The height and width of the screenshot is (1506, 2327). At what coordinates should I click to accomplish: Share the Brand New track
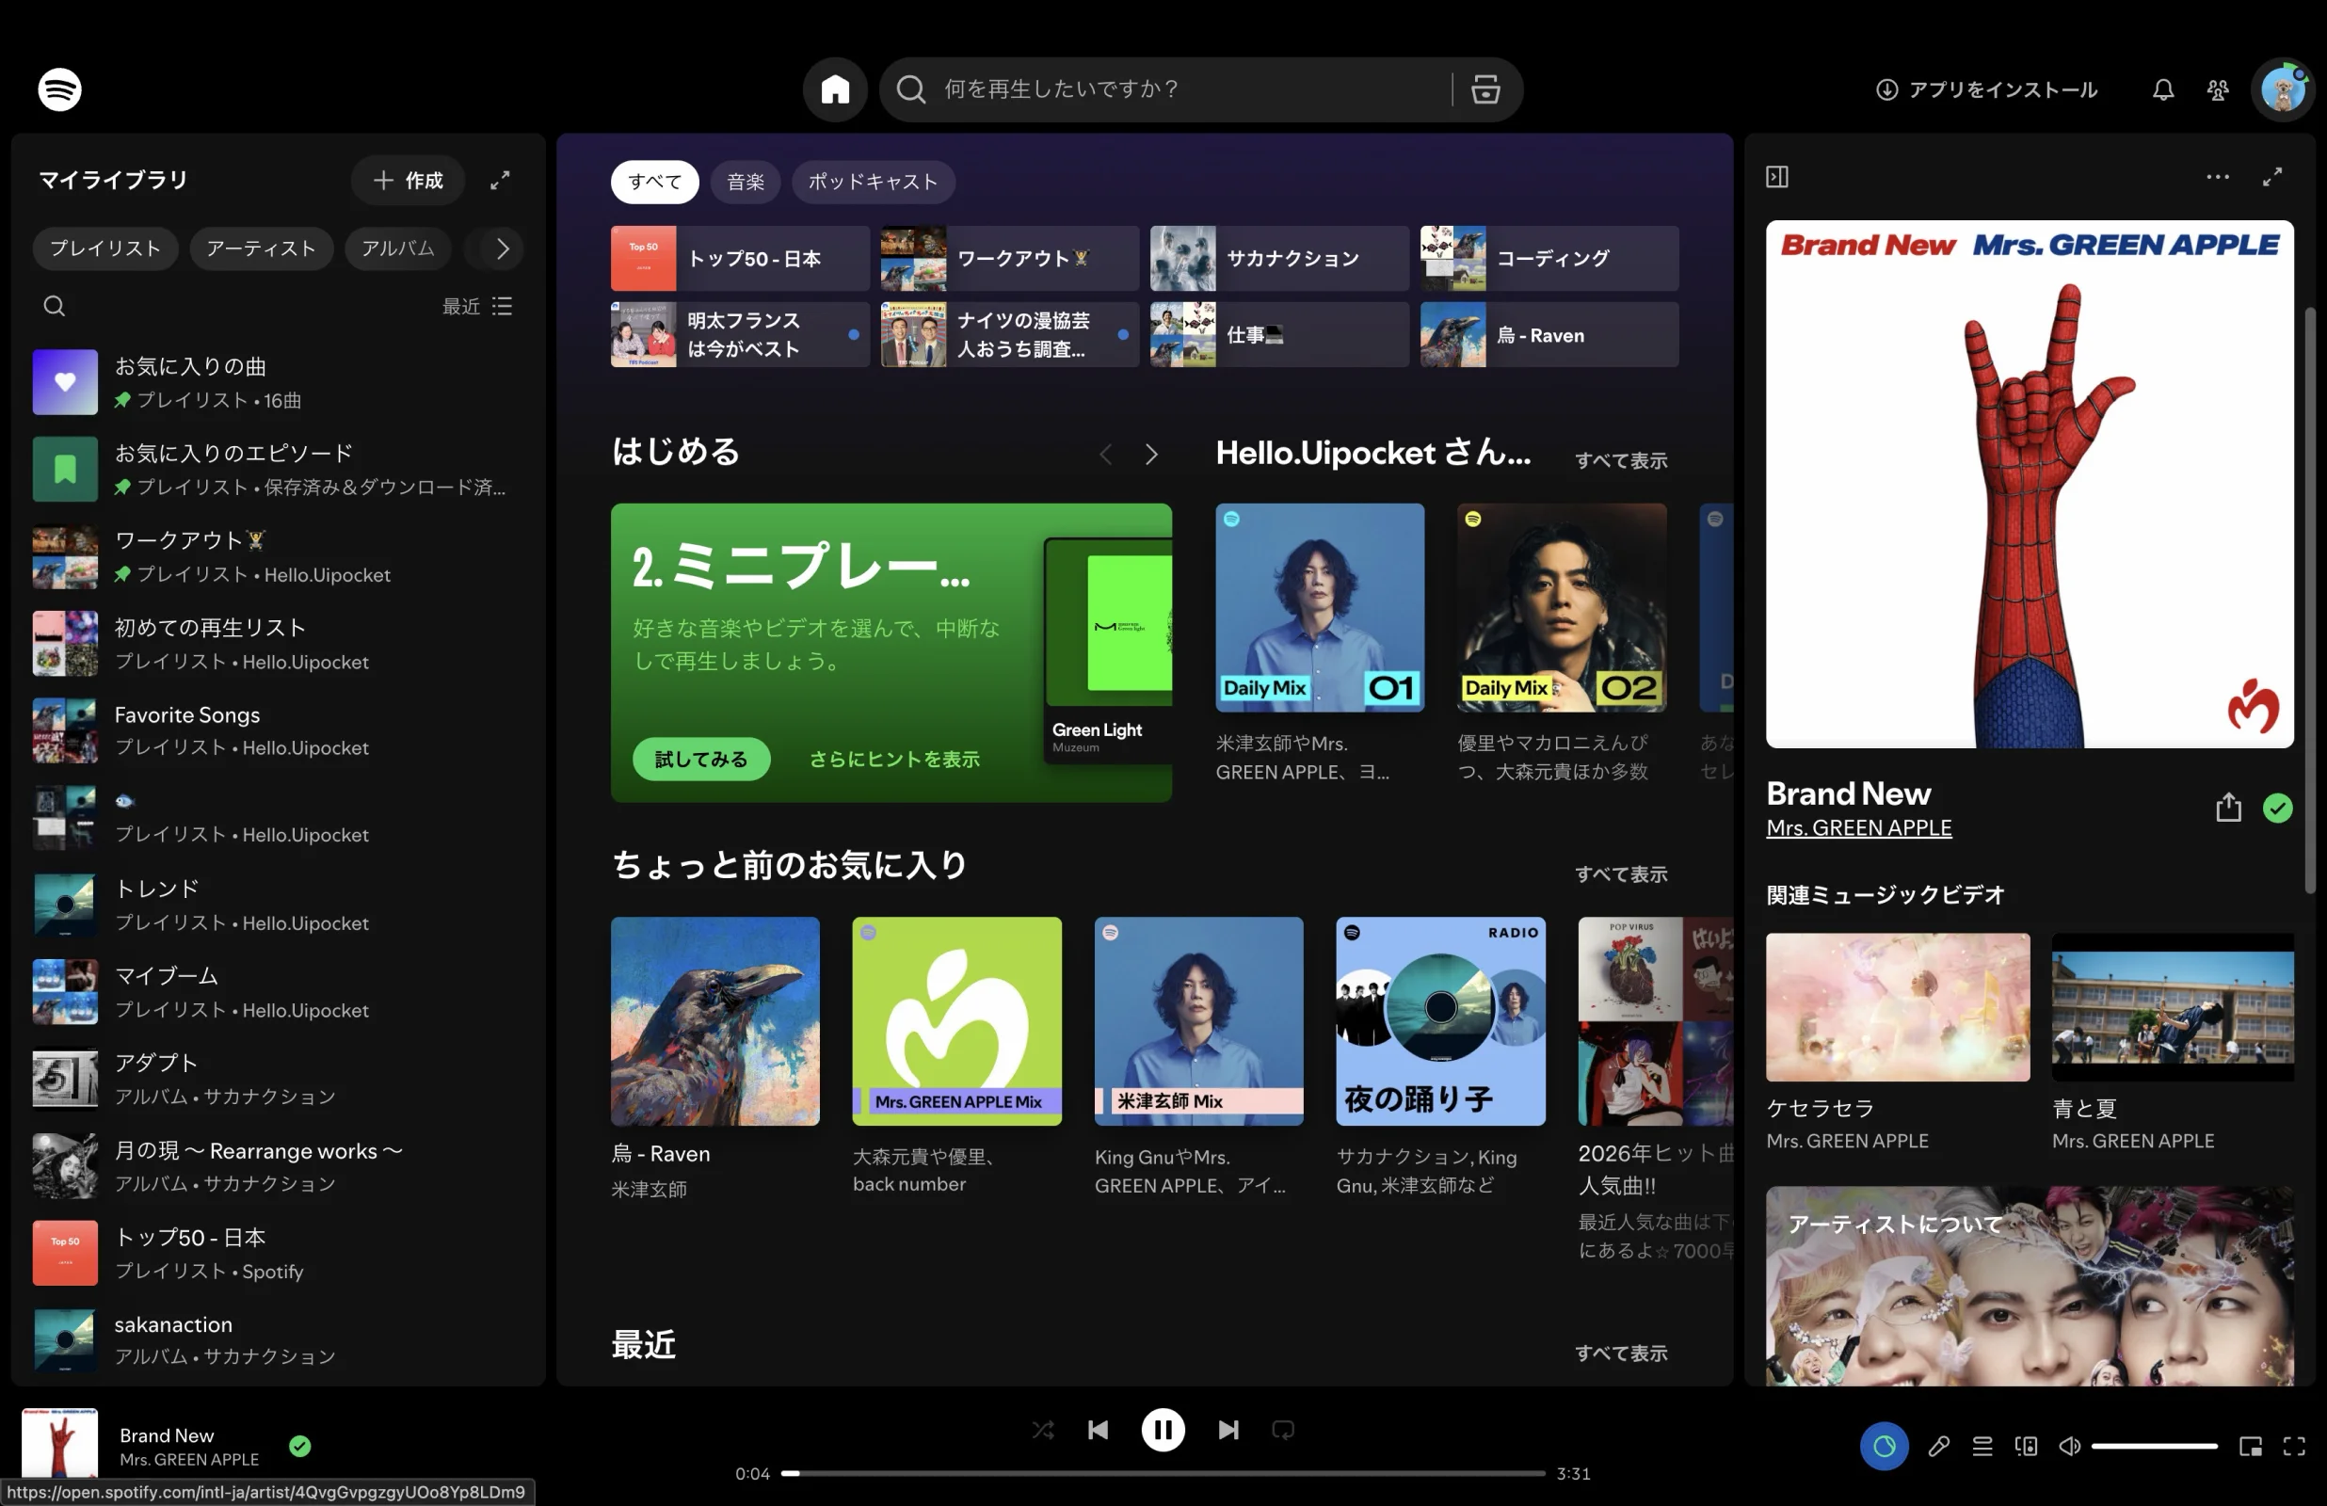(2227, 808)
